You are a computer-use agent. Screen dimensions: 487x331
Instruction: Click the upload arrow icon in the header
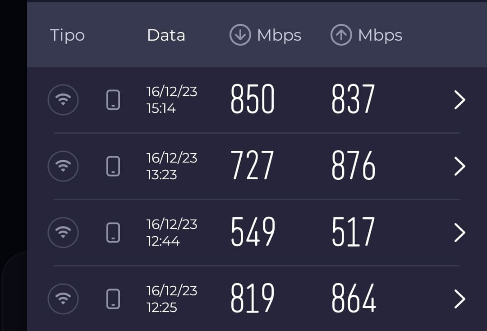341,35
